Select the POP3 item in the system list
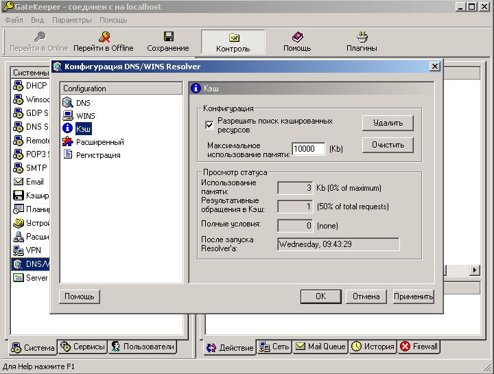Image resolution: width=494 pixels, height=374 pixels. pyautogui.click(x=31, y=154)
